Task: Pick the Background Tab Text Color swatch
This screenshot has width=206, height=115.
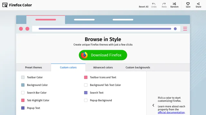Action: (x=86, y=85)
